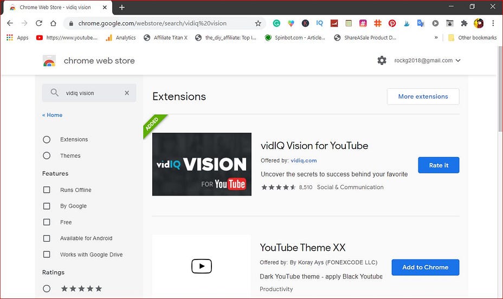The height and width of the screenshot is (299, 503).
Task: Click the Grammarly extension icon
Action: (276, 23)
